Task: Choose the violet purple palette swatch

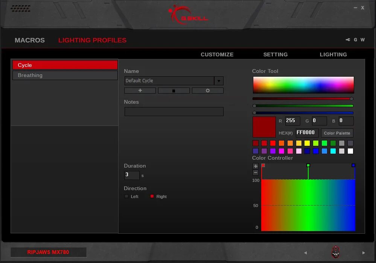Action: [273, 151]
